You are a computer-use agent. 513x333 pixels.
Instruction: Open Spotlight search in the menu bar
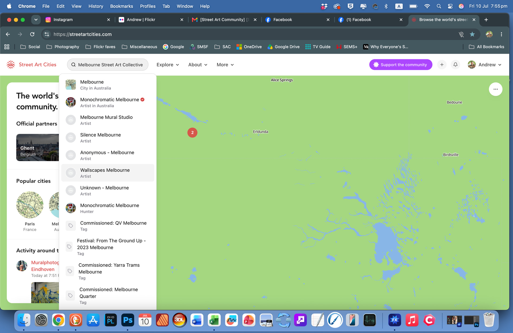(439, 6)
